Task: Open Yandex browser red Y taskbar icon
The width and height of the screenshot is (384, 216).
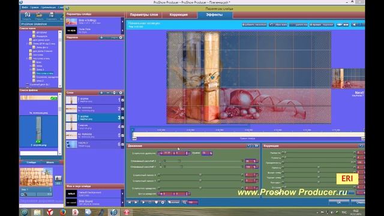Action: pos(50,212)
